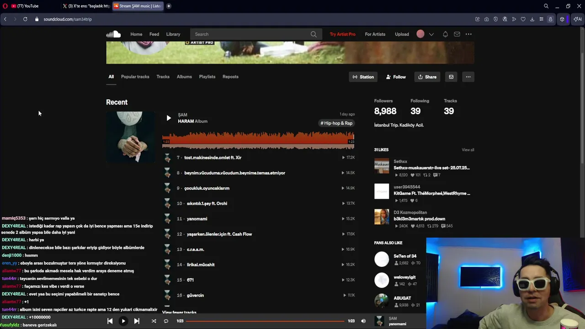
Task: Click Opera translate page icon
Action: point(505,19)
